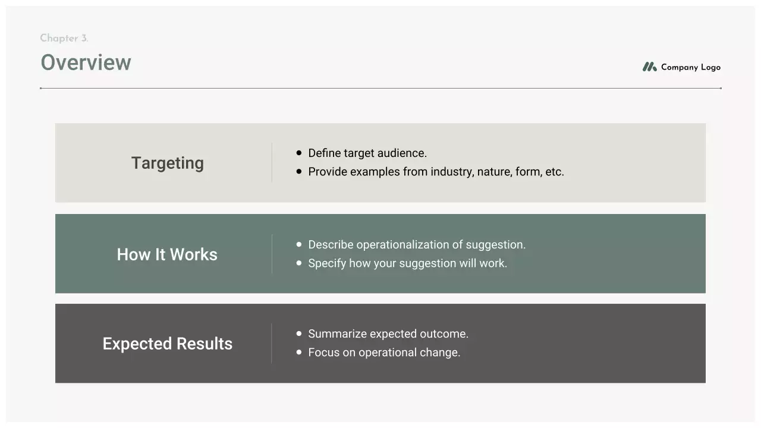Viewport: 761px width, 428px height.
Task: Click bullet dot before "Define target audience"
Action: coord(299,153)
